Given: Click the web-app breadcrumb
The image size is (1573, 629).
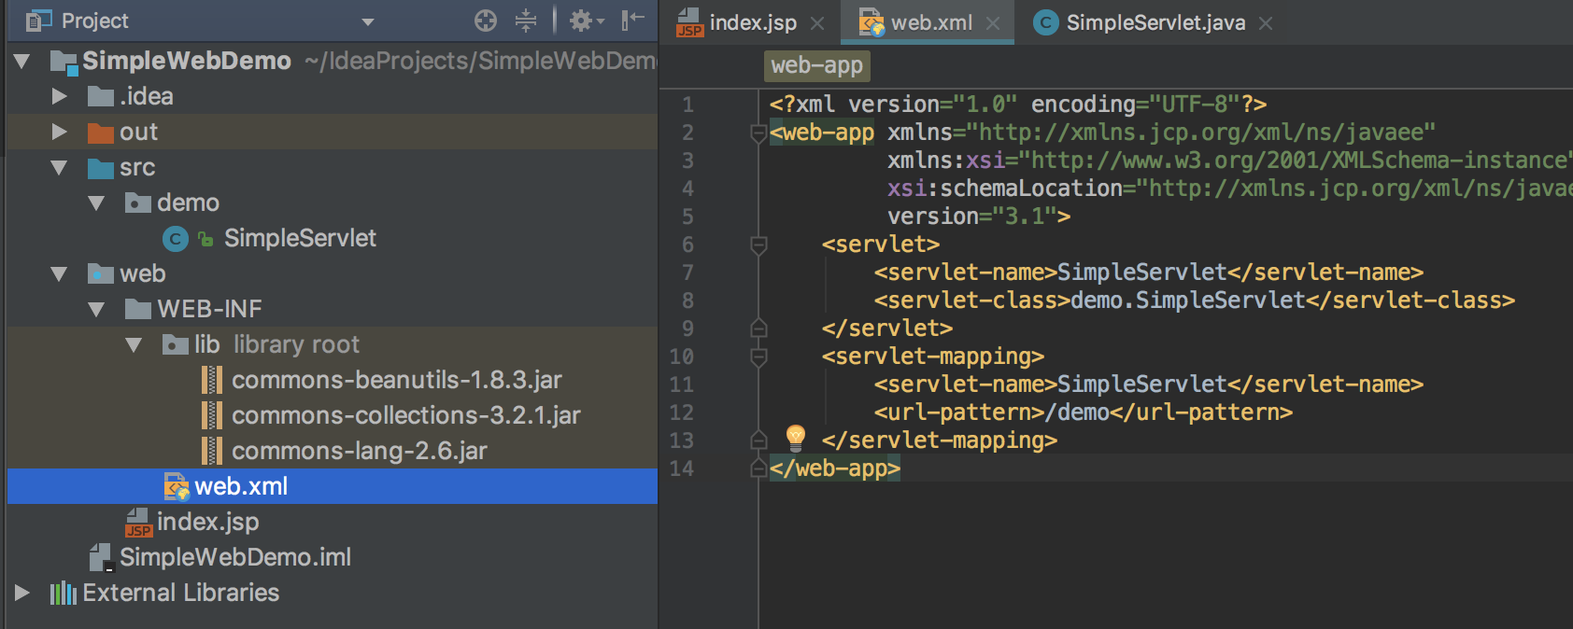Looking at the screenshot, I should [816, 65].
